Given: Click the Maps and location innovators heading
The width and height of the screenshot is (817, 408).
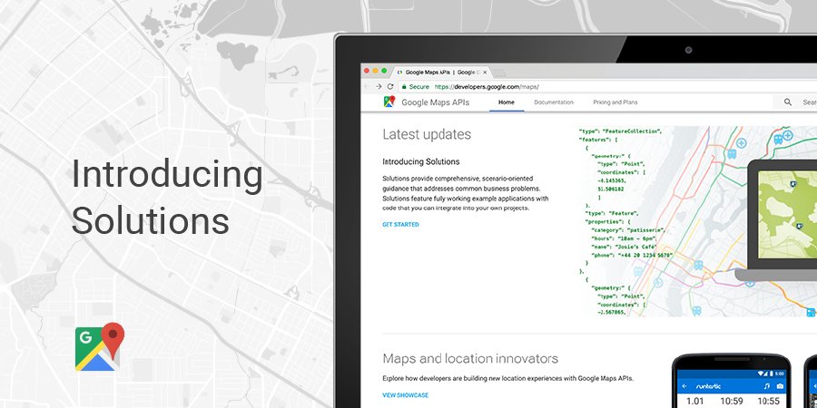Looking at the screenshot, I should pos(470,358).
